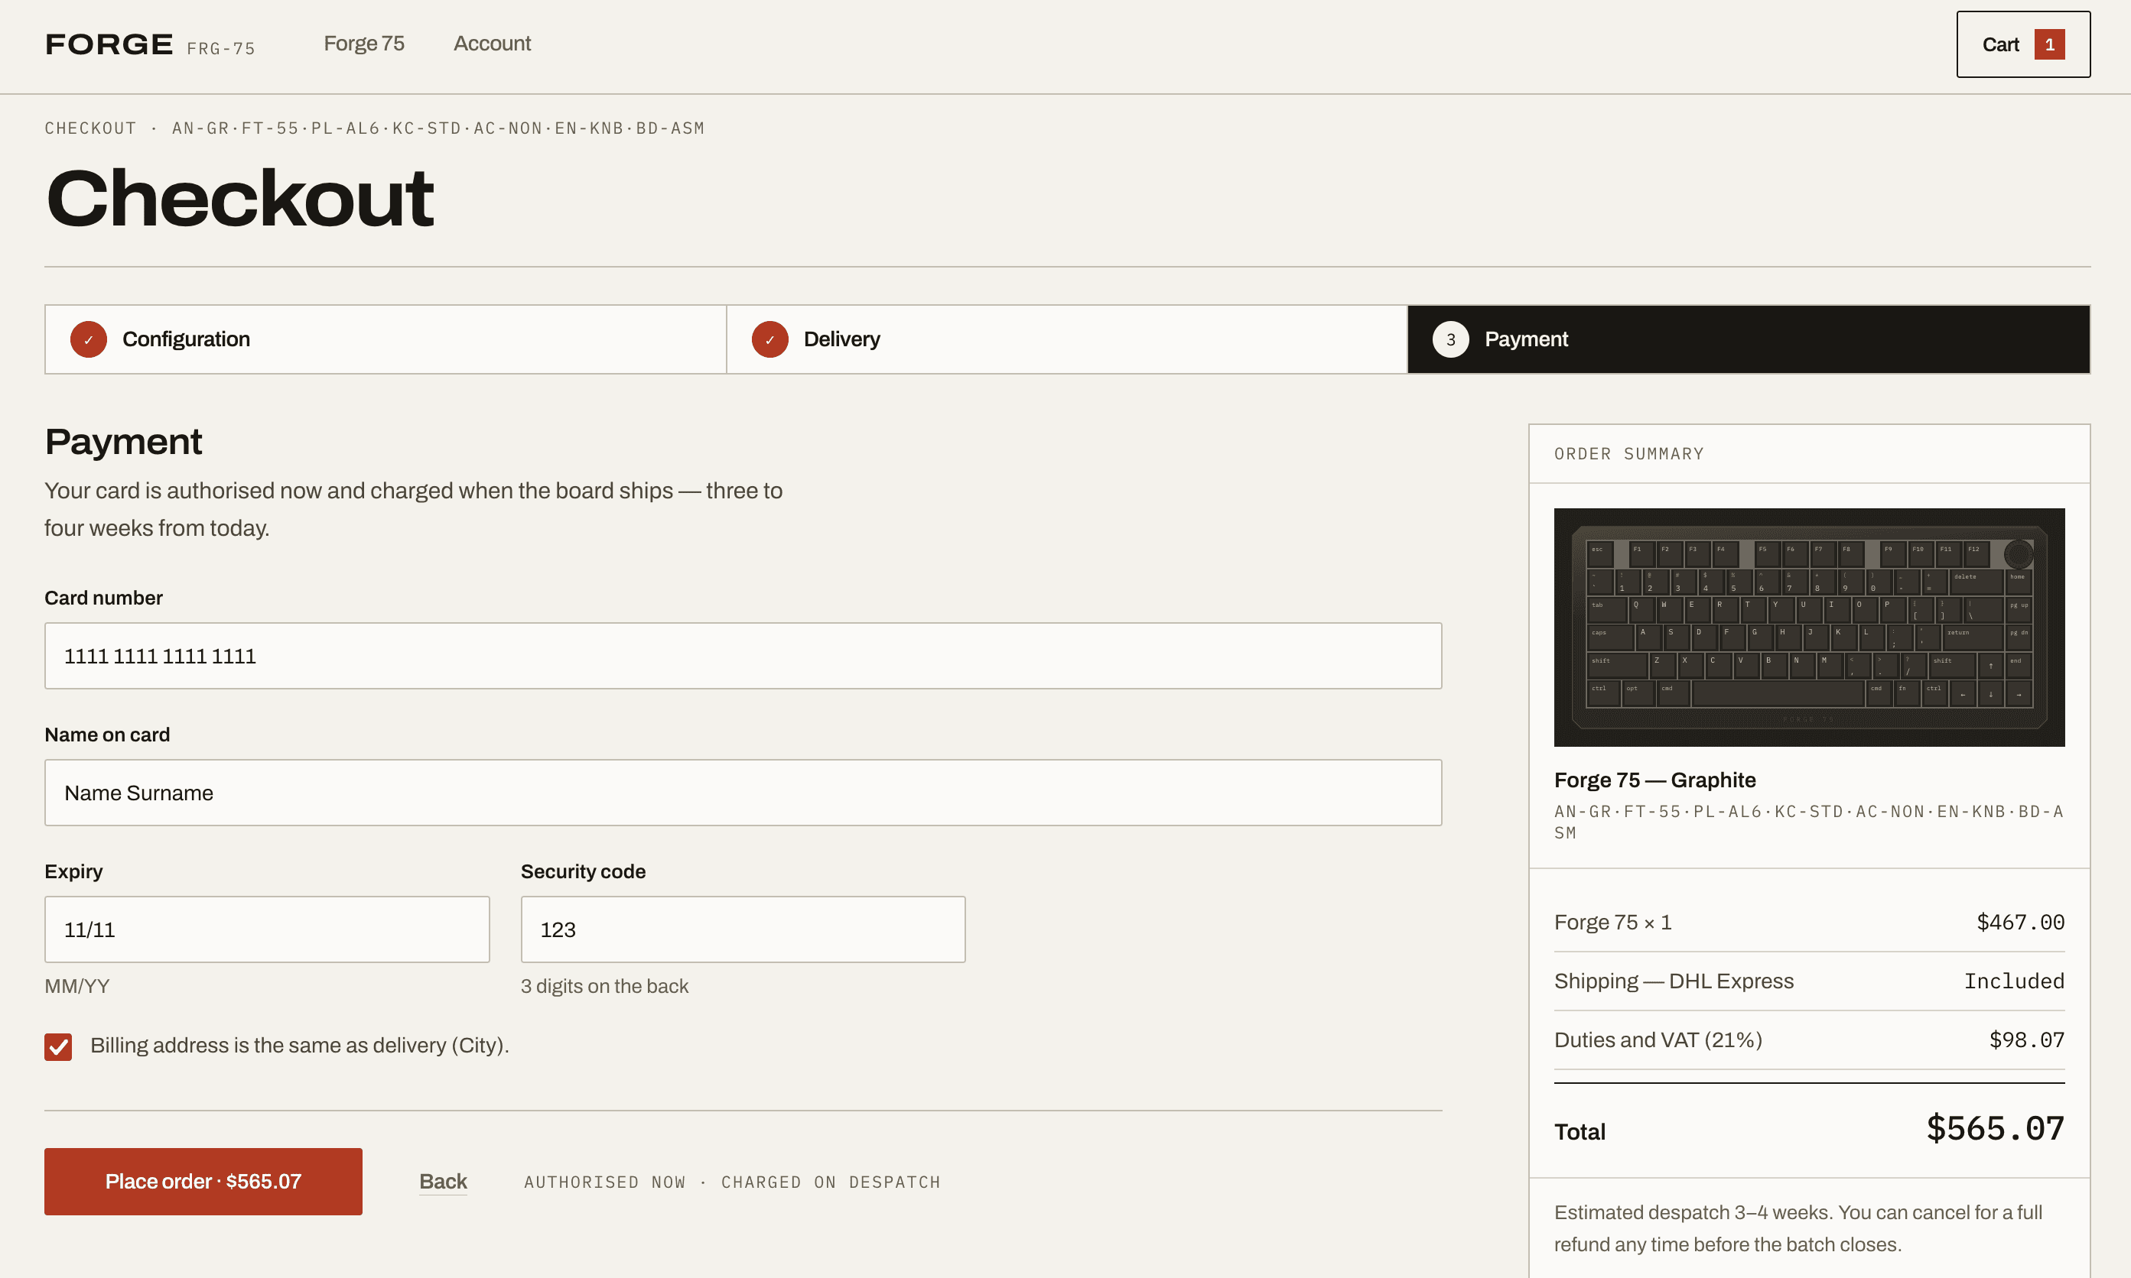
Task: Click the 'Estimated despatch 3–4 weeks' note
Action: click(x=1798, y=1229)
